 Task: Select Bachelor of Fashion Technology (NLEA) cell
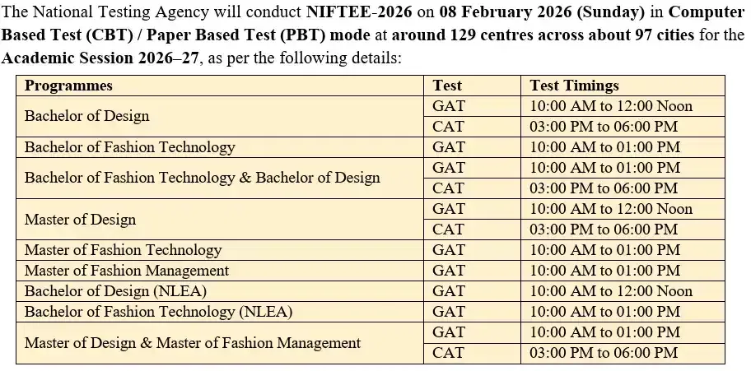(158, 312)
